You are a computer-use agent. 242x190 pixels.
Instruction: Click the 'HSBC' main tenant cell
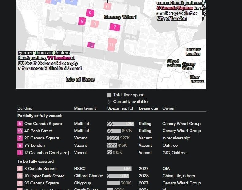point(80,169)
